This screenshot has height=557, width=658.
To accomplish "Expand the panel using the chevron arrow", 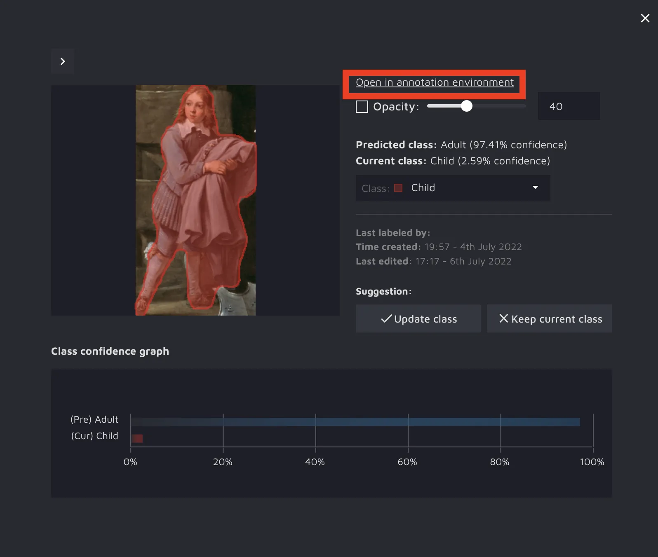I will (x=63, y=61).
